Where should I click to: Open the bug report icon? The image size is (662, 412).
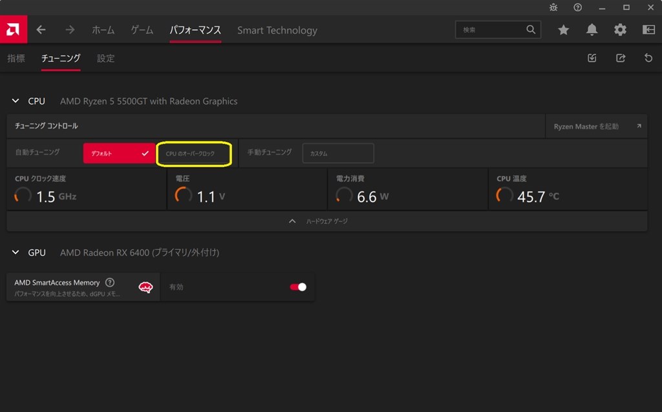[553, 7]
